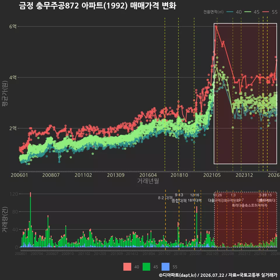Click '202105' on the price chart axis
Viewport: 280px width, 280px height.
(x=212, y=175)
